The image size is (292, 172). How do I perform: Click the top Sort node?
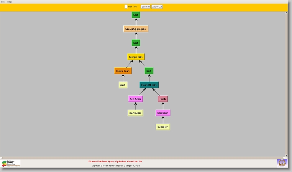(x=136, y=15)
